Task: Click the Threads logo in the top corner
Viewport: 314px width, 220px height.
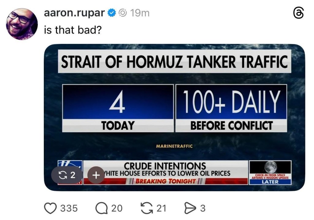Action: (x=299, y=14)
